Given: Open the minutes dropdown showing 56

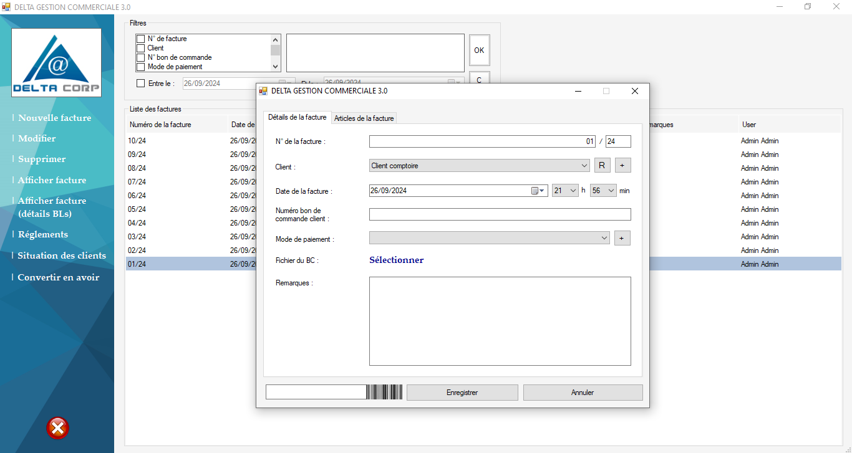Looking at the screenshot, I should (603, 191).
